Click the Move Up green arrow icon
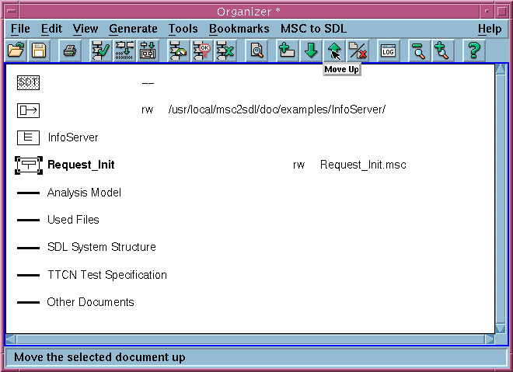 tap(334, 50)
